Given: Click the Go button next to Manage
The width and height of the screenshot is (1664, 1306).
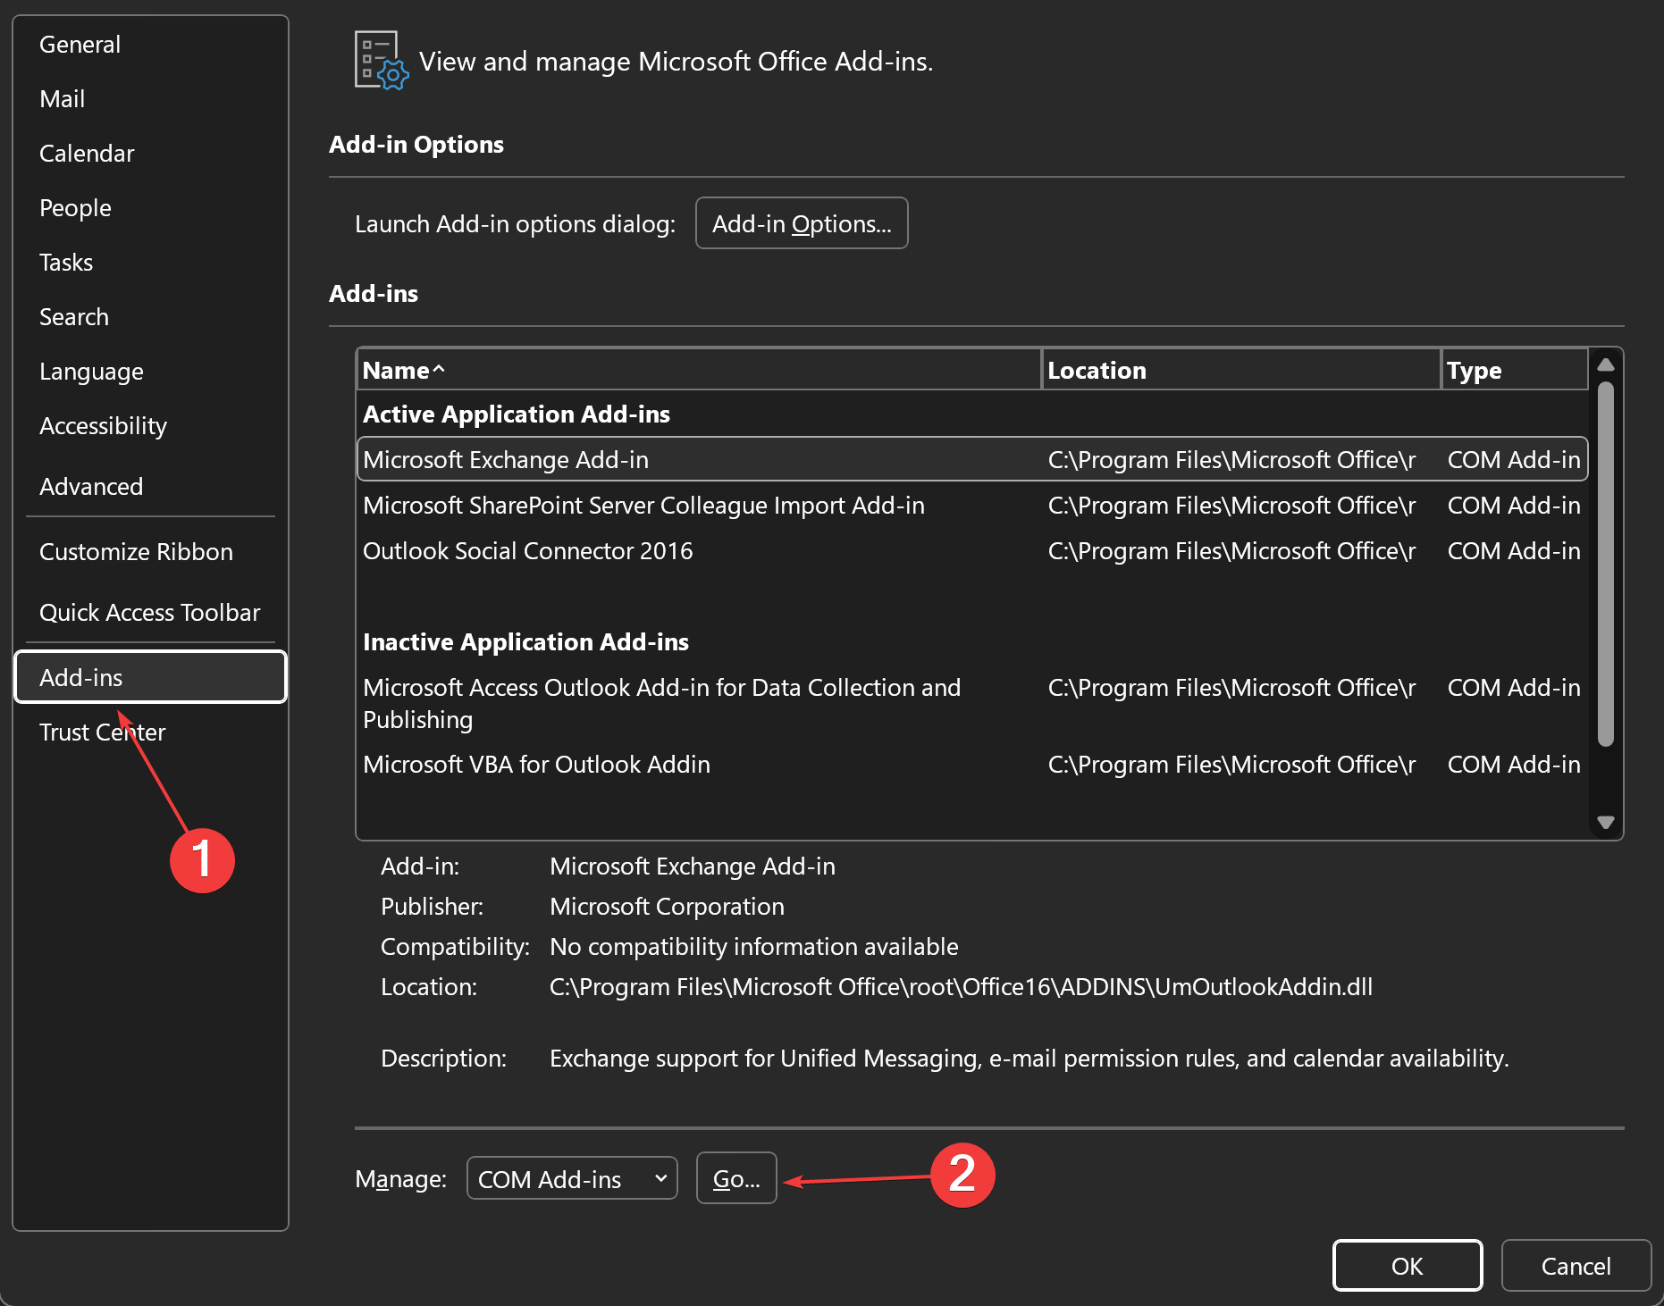Looking at the screenshot, I should point(736,1178).
